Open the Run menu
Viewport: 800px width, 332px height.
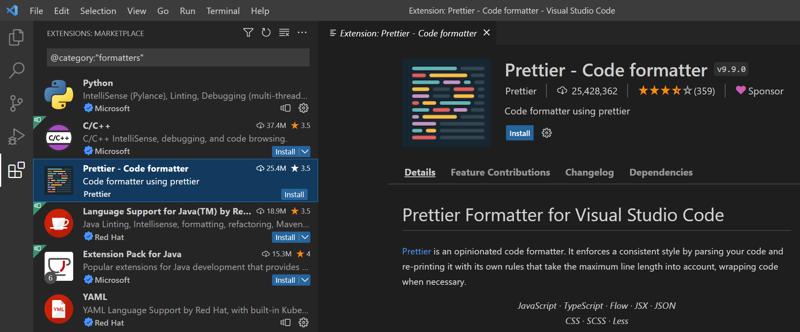(x=188, y=11)
